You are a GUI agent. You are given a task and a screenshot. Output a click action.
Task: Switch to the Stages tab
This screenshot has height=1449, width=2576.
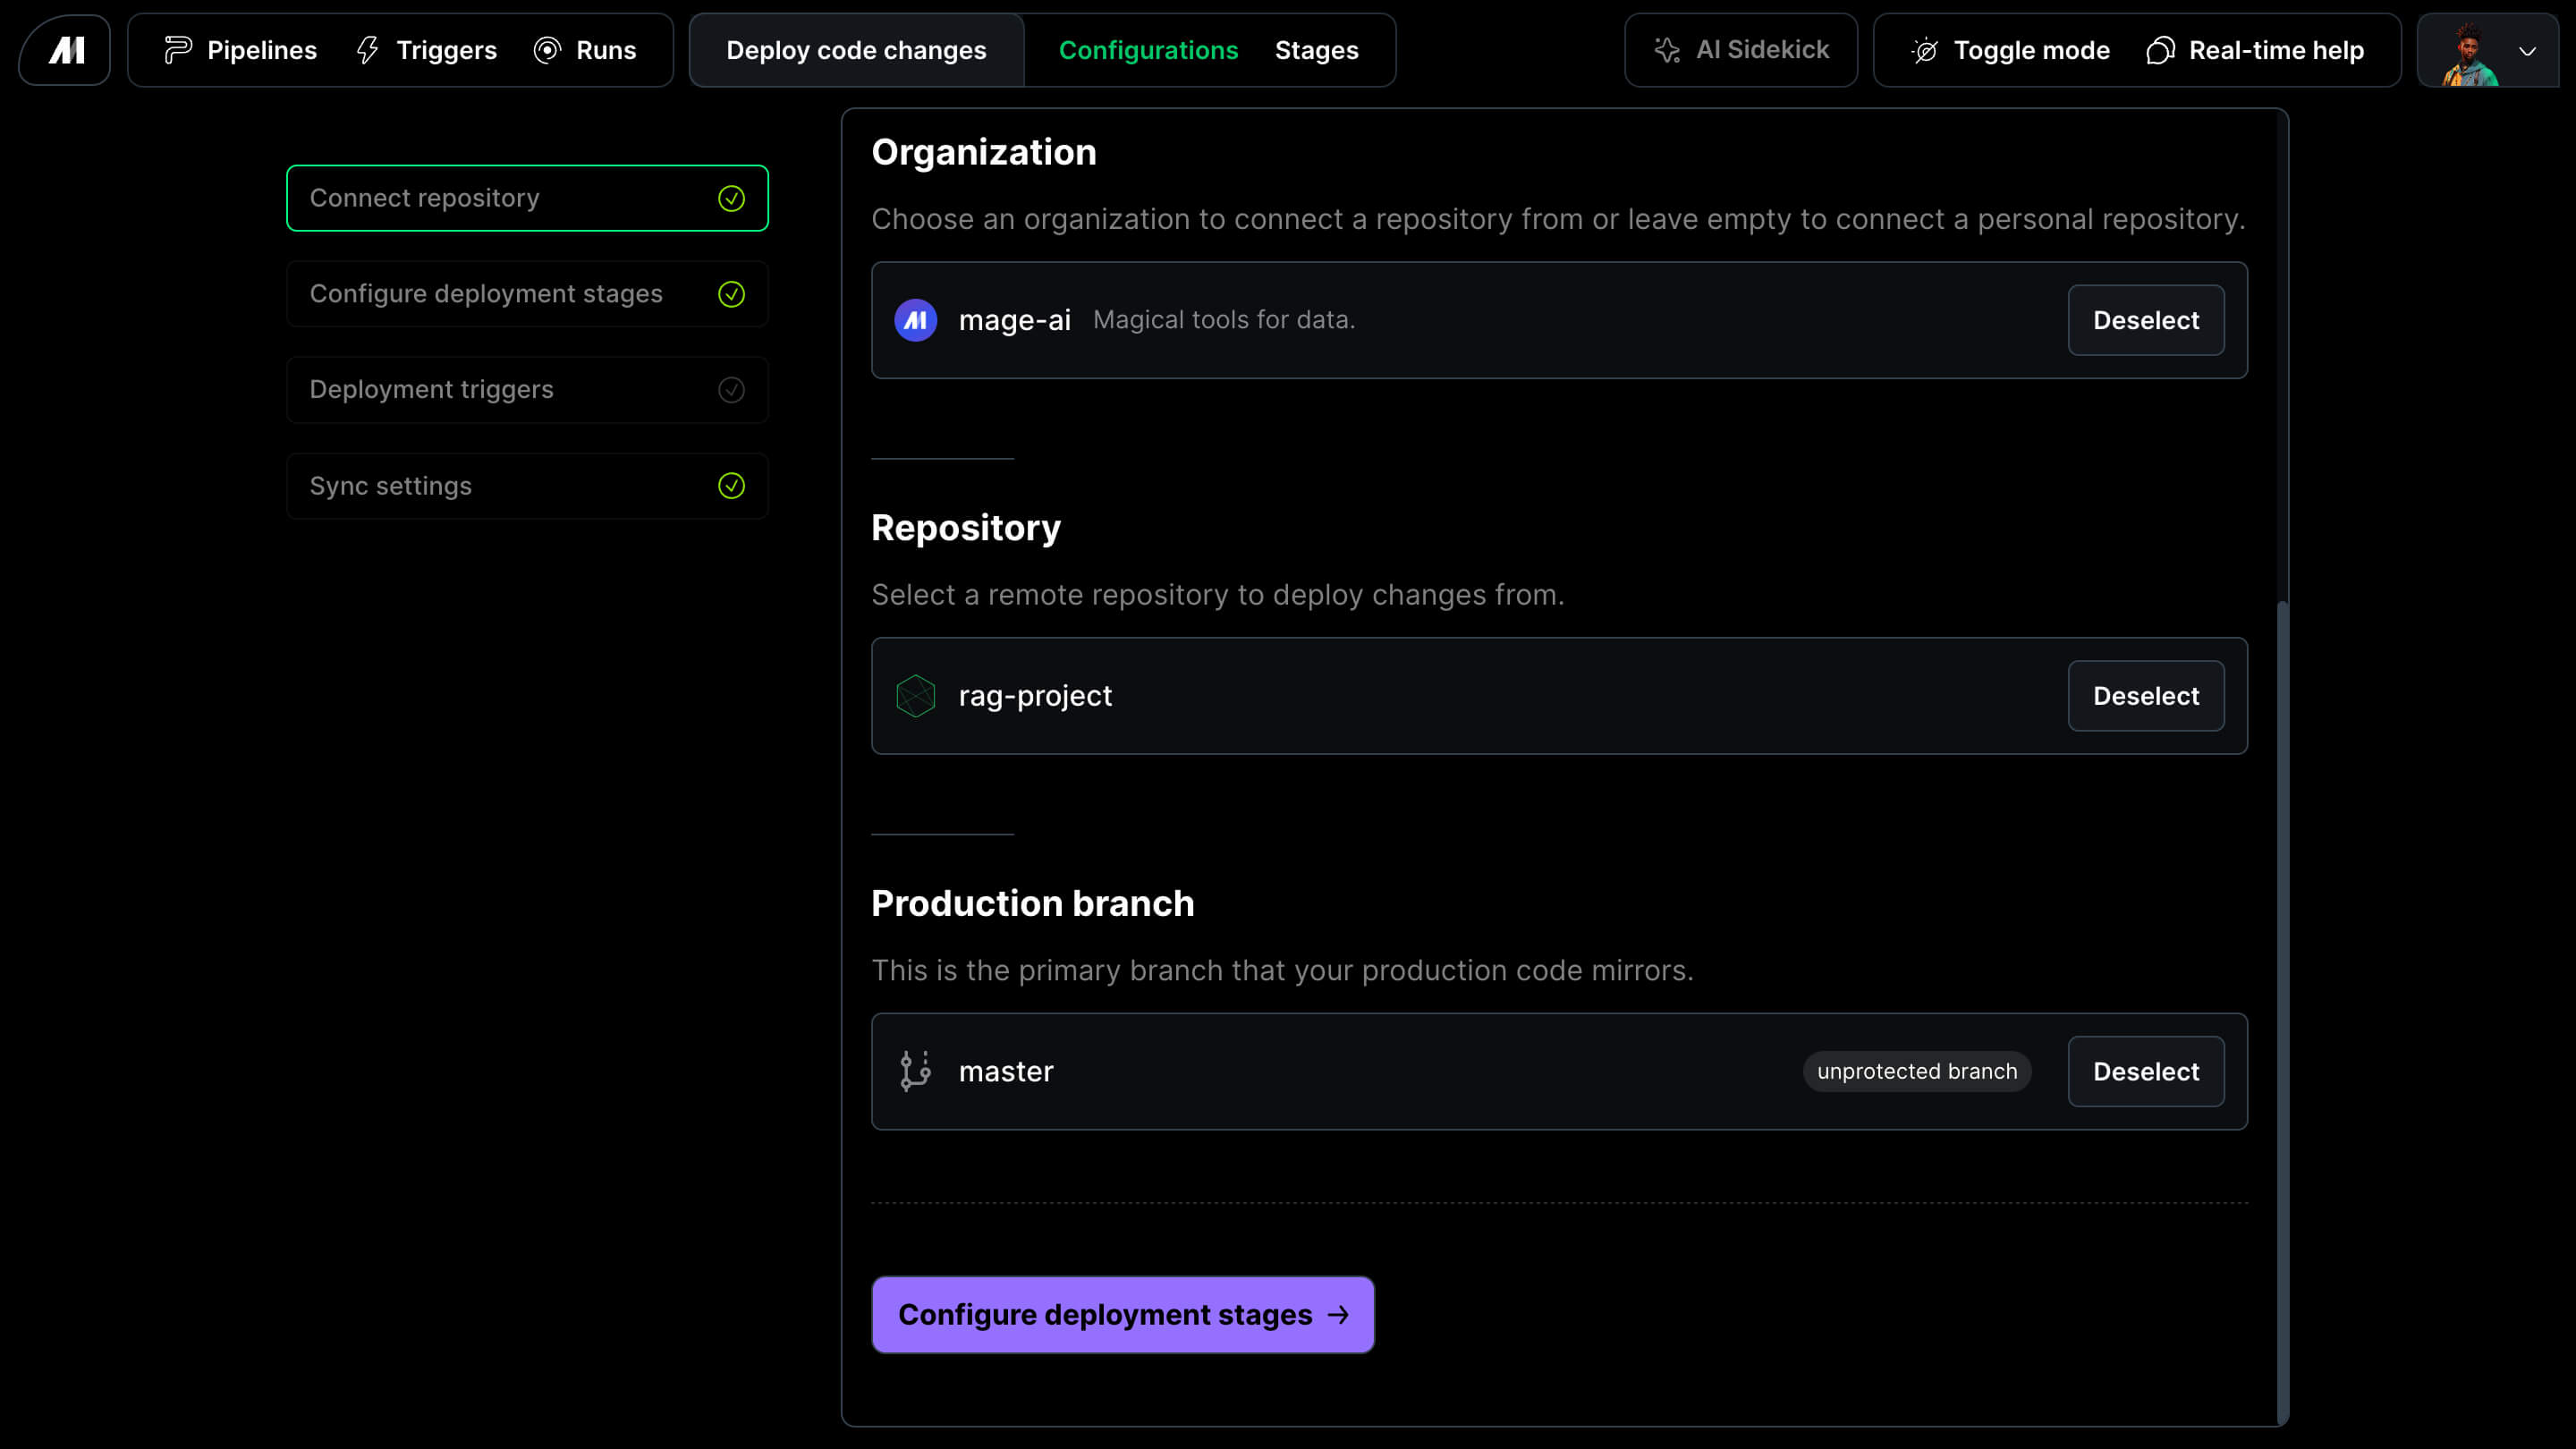[x=1316, y=50]
